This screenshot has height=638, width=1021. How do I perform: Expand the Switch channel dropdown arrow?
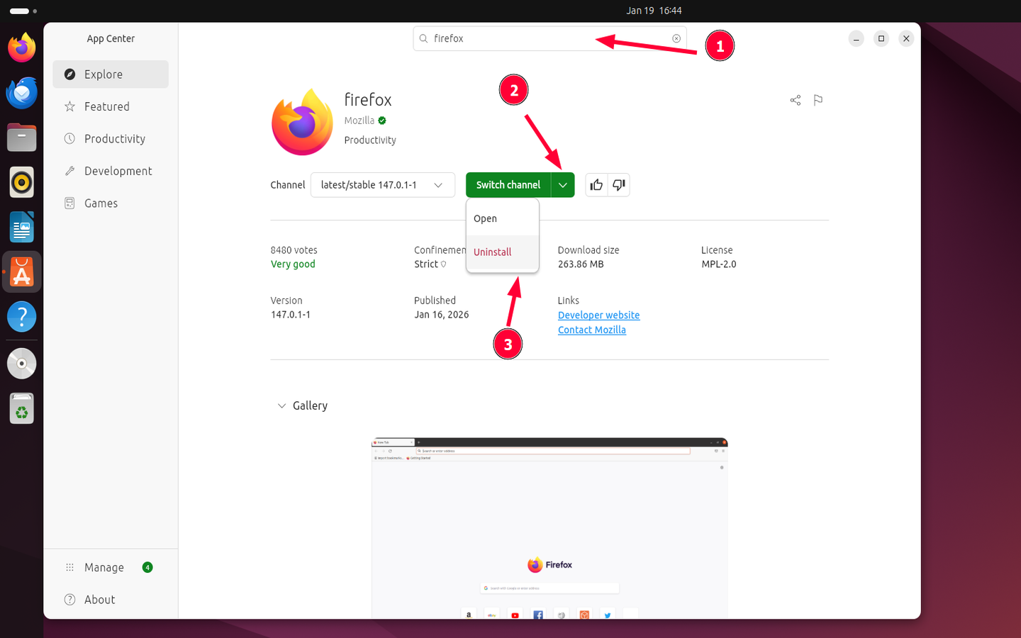(562, 184)
